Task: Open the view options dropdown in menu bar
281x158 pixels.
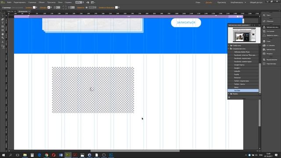Action: coord(93,2)
